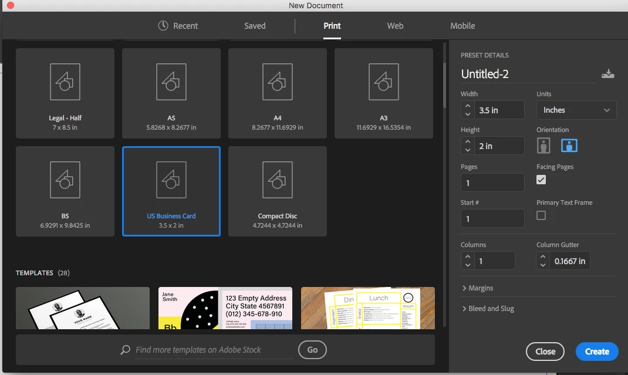Viewport: 628px width, 375px height.
Task: Decrease the Column Gutter with down arrow
Action: (543, 265)
